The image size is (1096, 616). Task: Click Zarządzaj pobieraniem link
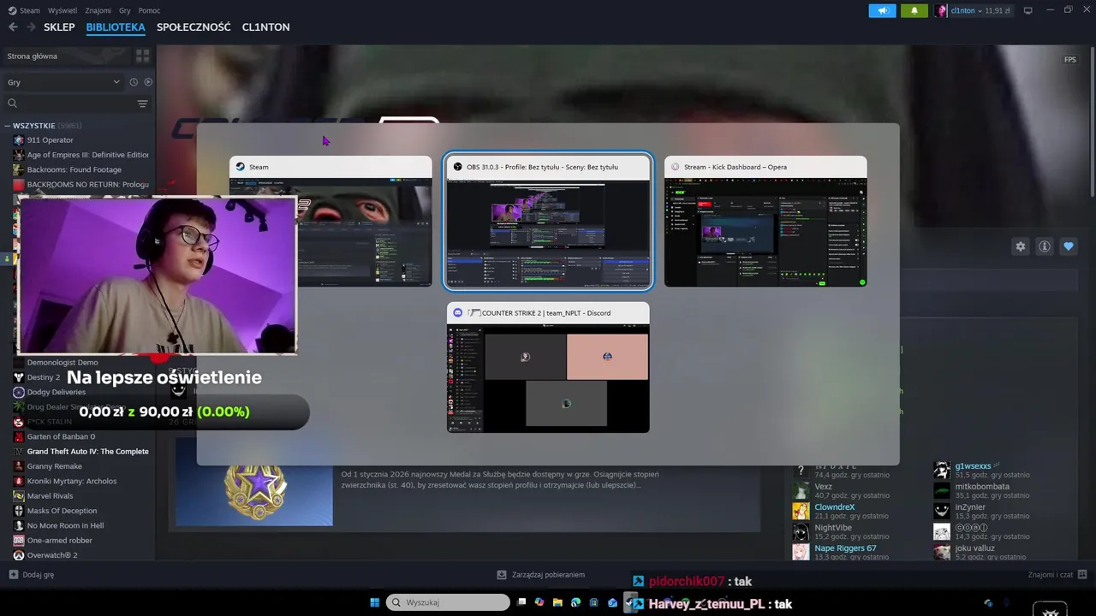(x=541, y=575)
